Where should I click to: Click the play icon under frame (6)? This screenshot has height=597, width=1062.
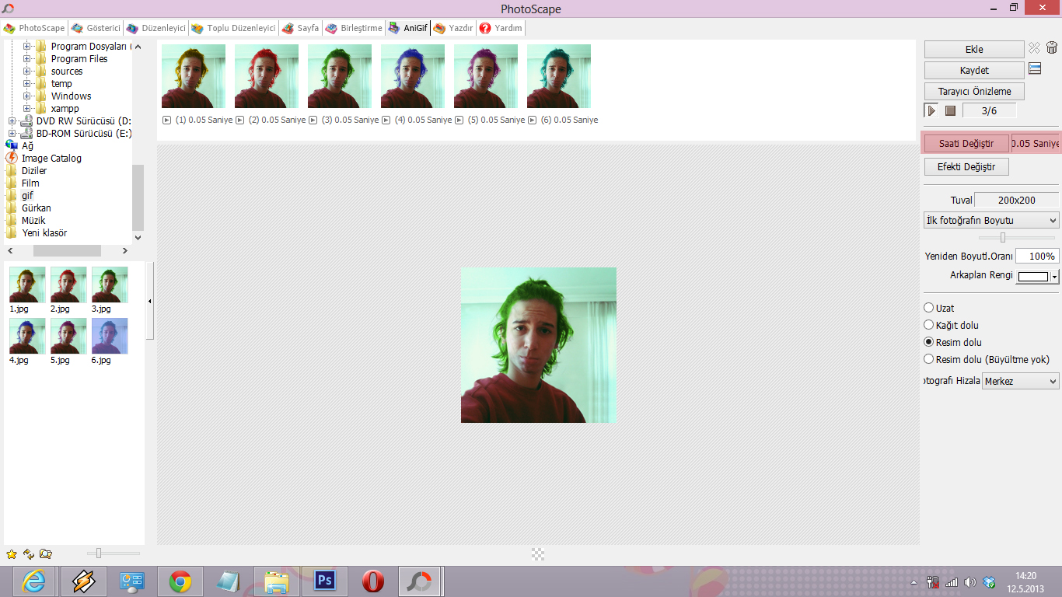click(x=533, y=120)
